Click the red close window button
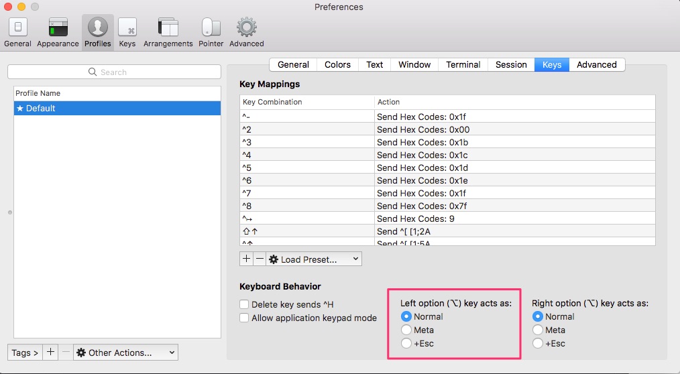 [8, 7]
